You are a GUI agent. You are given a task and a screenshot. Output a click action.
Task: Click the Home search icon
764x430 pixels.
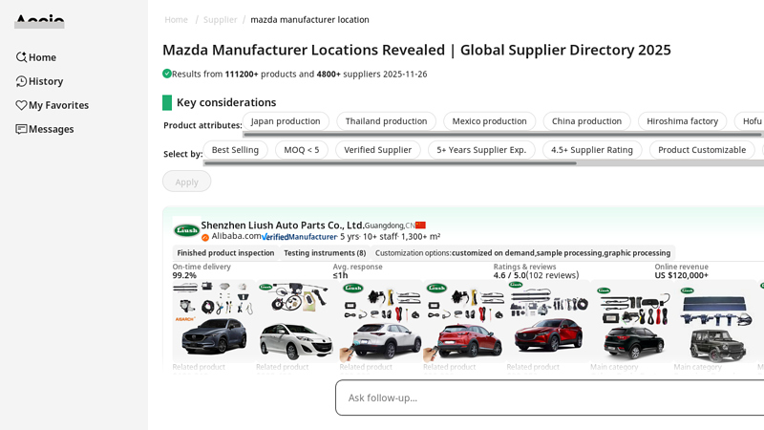tap(21, 57)
